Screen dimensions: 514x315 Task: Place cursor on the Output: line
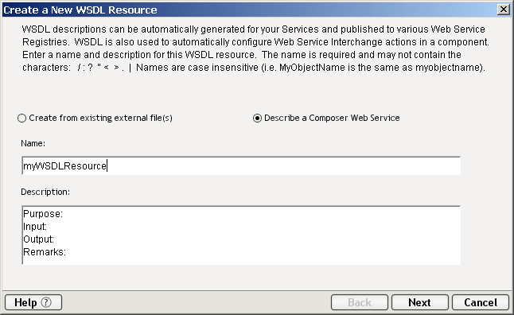[x=39, y=239]
